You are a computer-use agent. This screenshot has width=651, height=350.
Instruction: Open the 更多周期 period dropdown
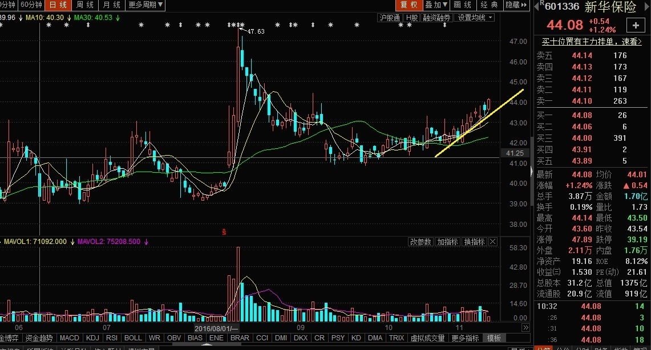145,5
